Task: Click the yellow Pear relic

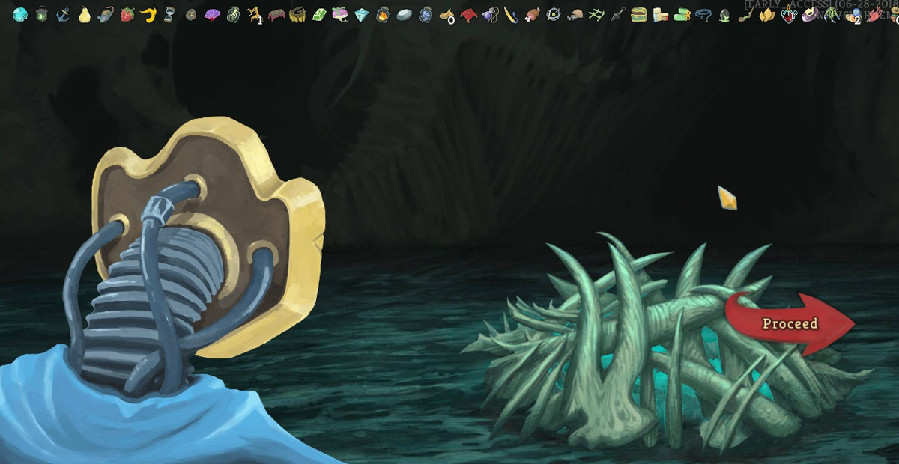Action: point(85,14)
